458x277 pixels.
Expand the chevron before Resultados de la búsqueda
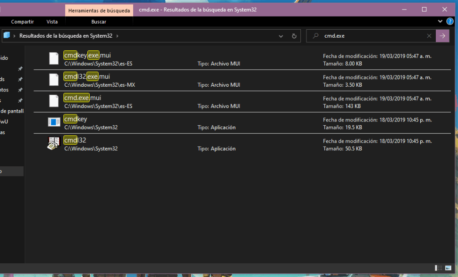tap(14, 36)
